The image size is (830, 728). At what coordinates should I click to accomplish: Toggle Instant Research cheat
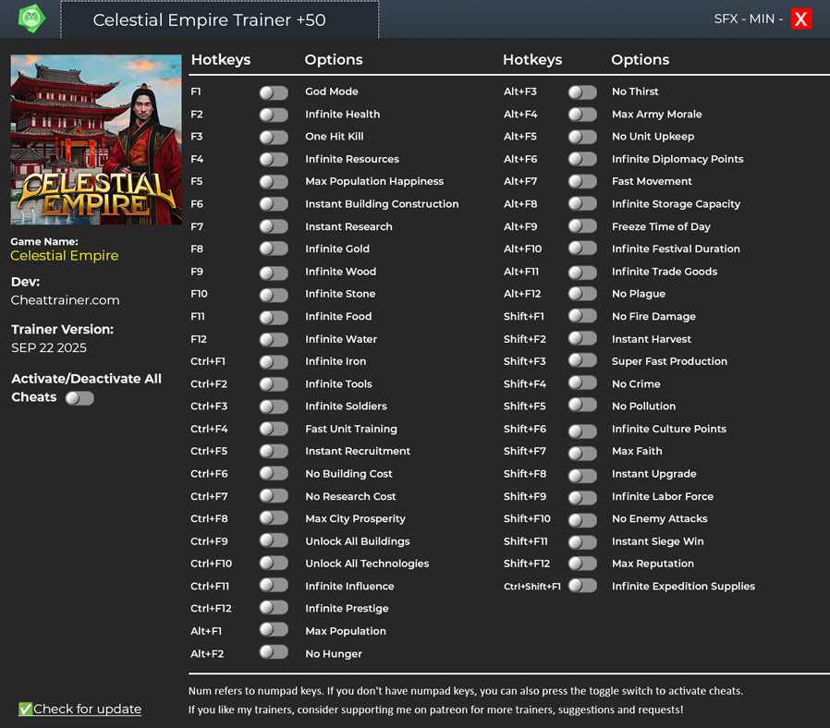click(x=274, y=226)
